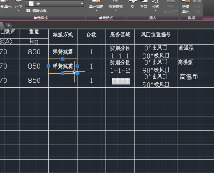Select the 台数 value 1 in the 1-1-1 row

pyautogui.click(x=91, y=52)
